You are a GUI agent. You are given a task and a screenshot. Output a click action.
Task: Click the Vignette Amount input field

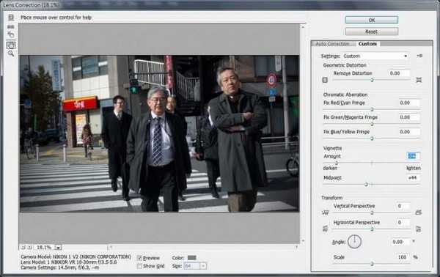413,156
